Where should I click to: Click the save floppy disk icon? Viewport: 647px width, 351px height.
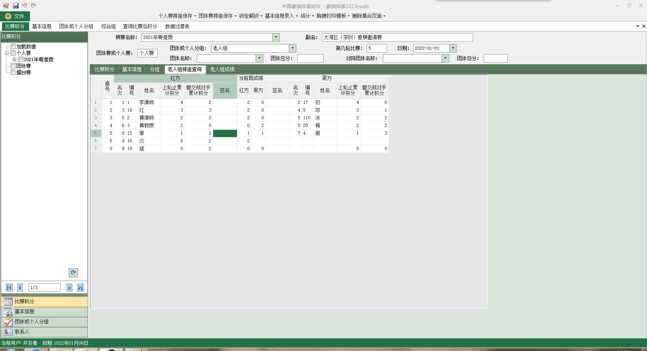(x=15, y=6)
